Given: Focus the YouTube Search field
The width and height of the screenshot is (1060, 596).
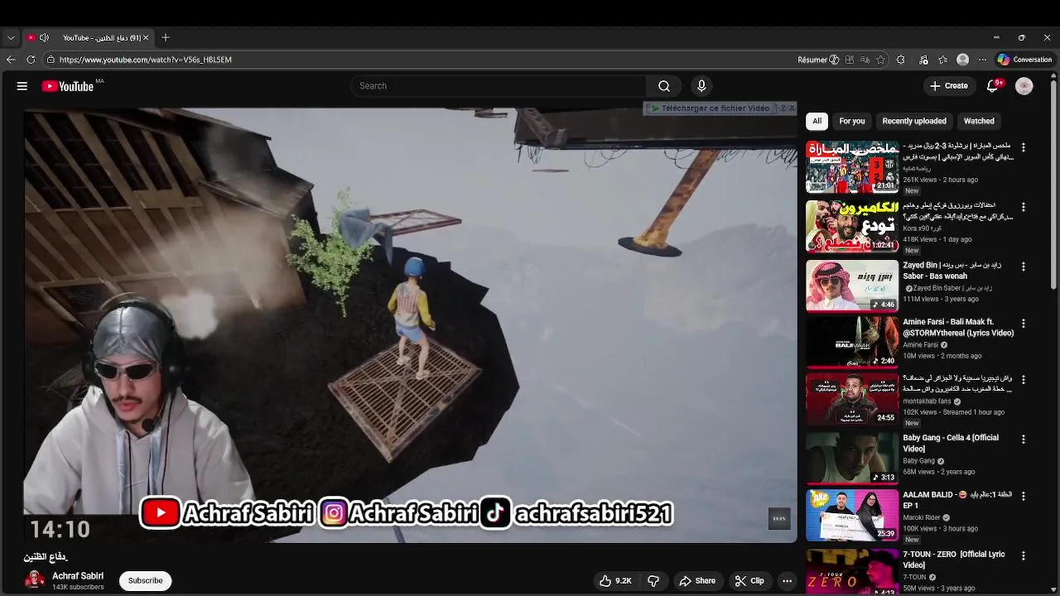Looking at the screenshot, I should 499,86.
